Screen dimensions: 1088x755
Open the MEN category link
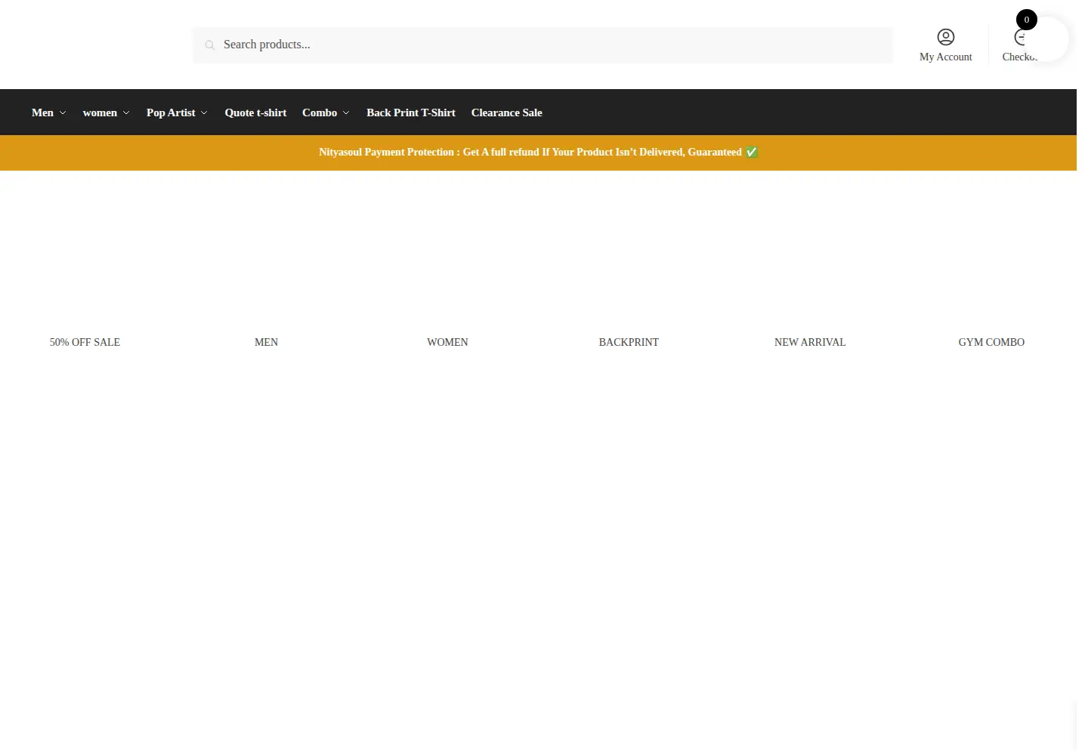pyautogui.click(x=266, y=342)
